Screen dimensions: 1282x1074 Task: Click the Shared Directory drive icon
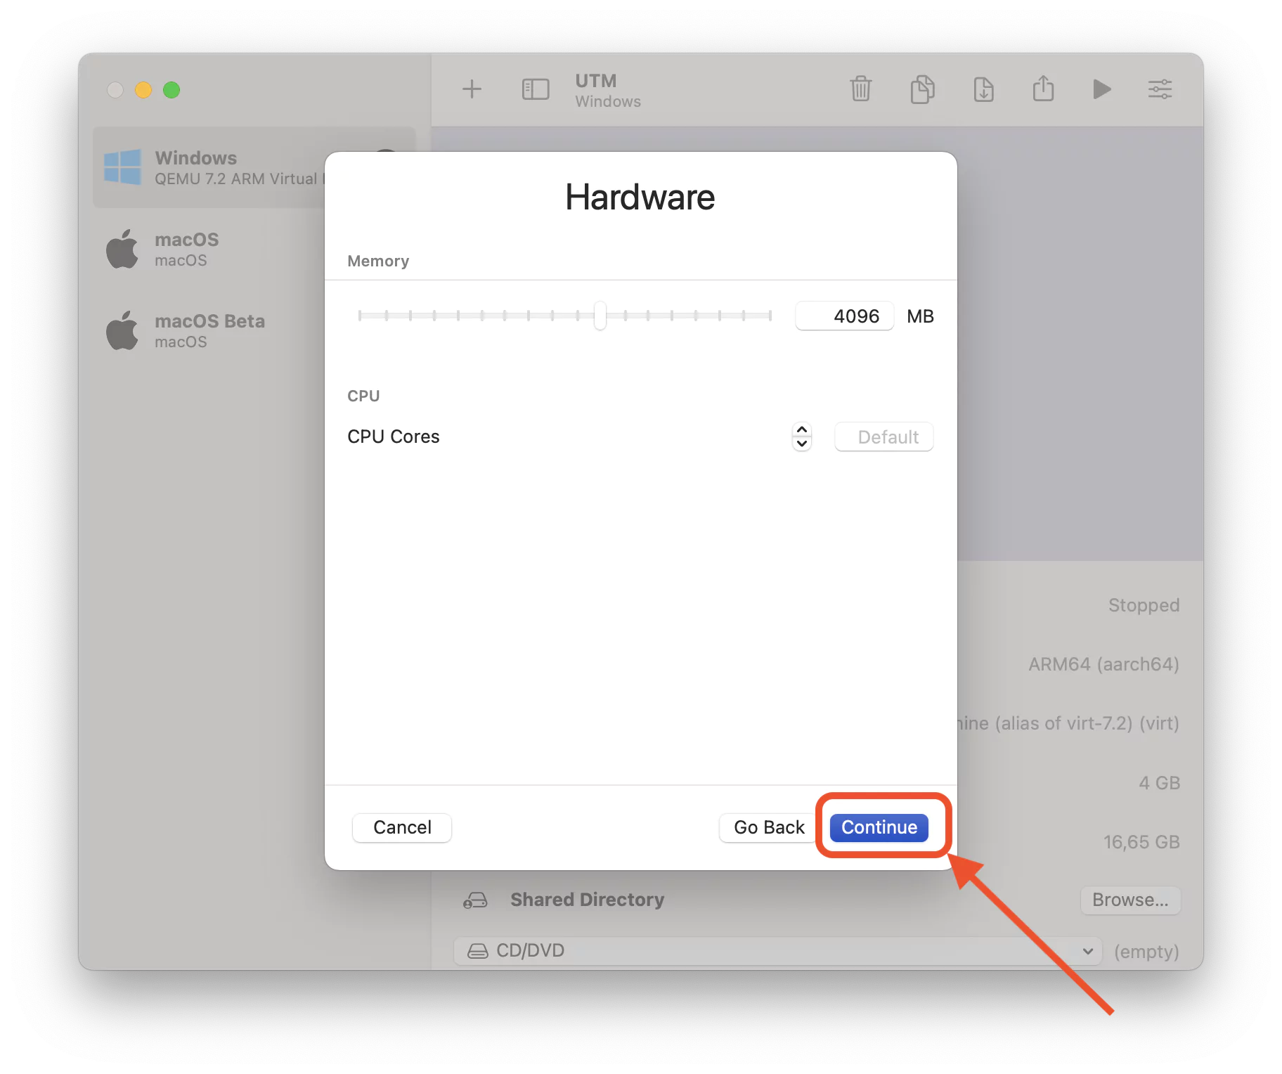[x=475, y=900]
